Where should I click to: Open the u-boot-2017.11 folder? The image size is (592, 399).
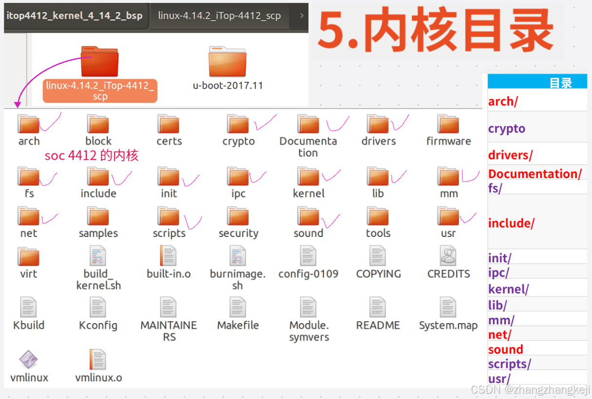click(x=228, y=62)
